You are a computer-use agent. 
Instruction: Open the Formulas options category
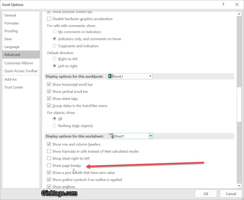(11, 23)
